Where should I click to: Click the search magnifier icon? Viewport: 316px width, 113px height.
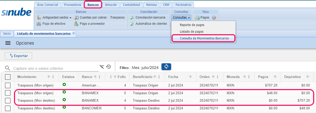point(8,68)
